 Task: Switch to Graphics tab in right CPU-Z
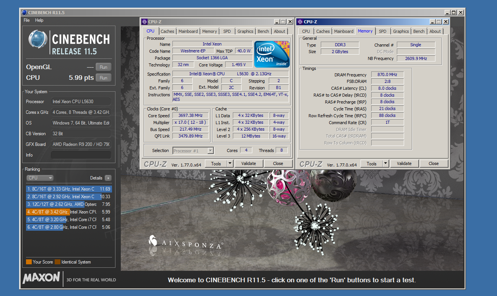coord(401,31)
